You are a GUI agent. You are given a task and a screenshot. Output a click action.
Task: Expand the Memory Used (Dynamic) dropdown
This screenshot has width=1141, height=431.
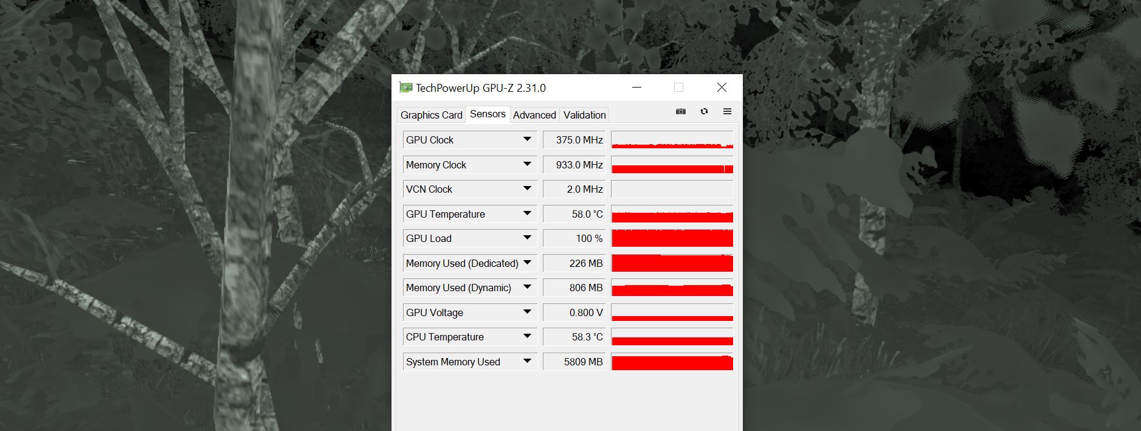coord(527,288)
